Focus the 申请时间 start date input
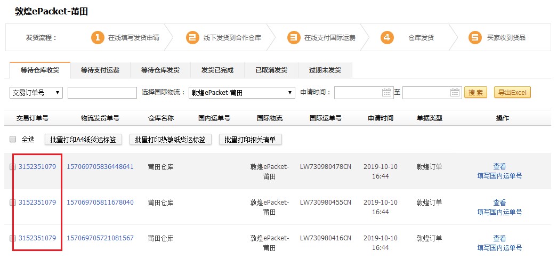557x259 pixels. pyautogui.click(x=364, y=92)
